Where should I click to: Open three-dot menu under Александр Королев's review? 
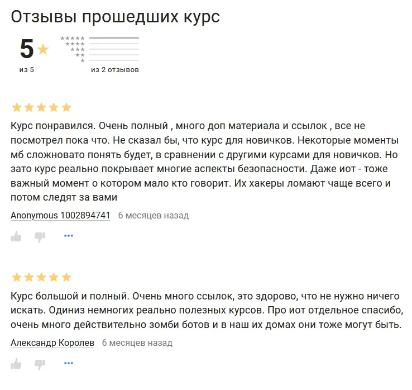[x=69, y=363]
